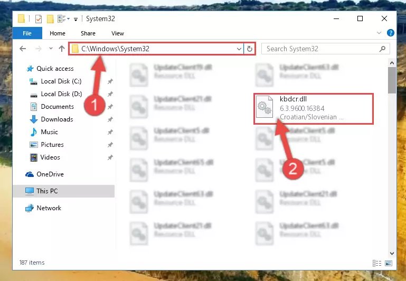Close the System32 Explorer window

tap(384, 18)
